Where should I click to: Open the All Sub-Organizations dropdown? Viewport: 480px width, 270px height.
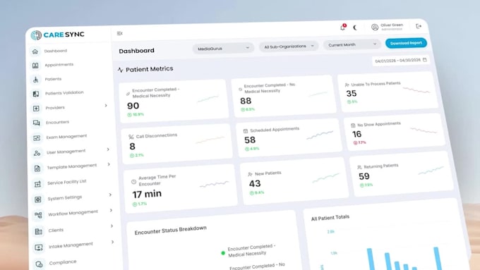(x=289, y=47)
